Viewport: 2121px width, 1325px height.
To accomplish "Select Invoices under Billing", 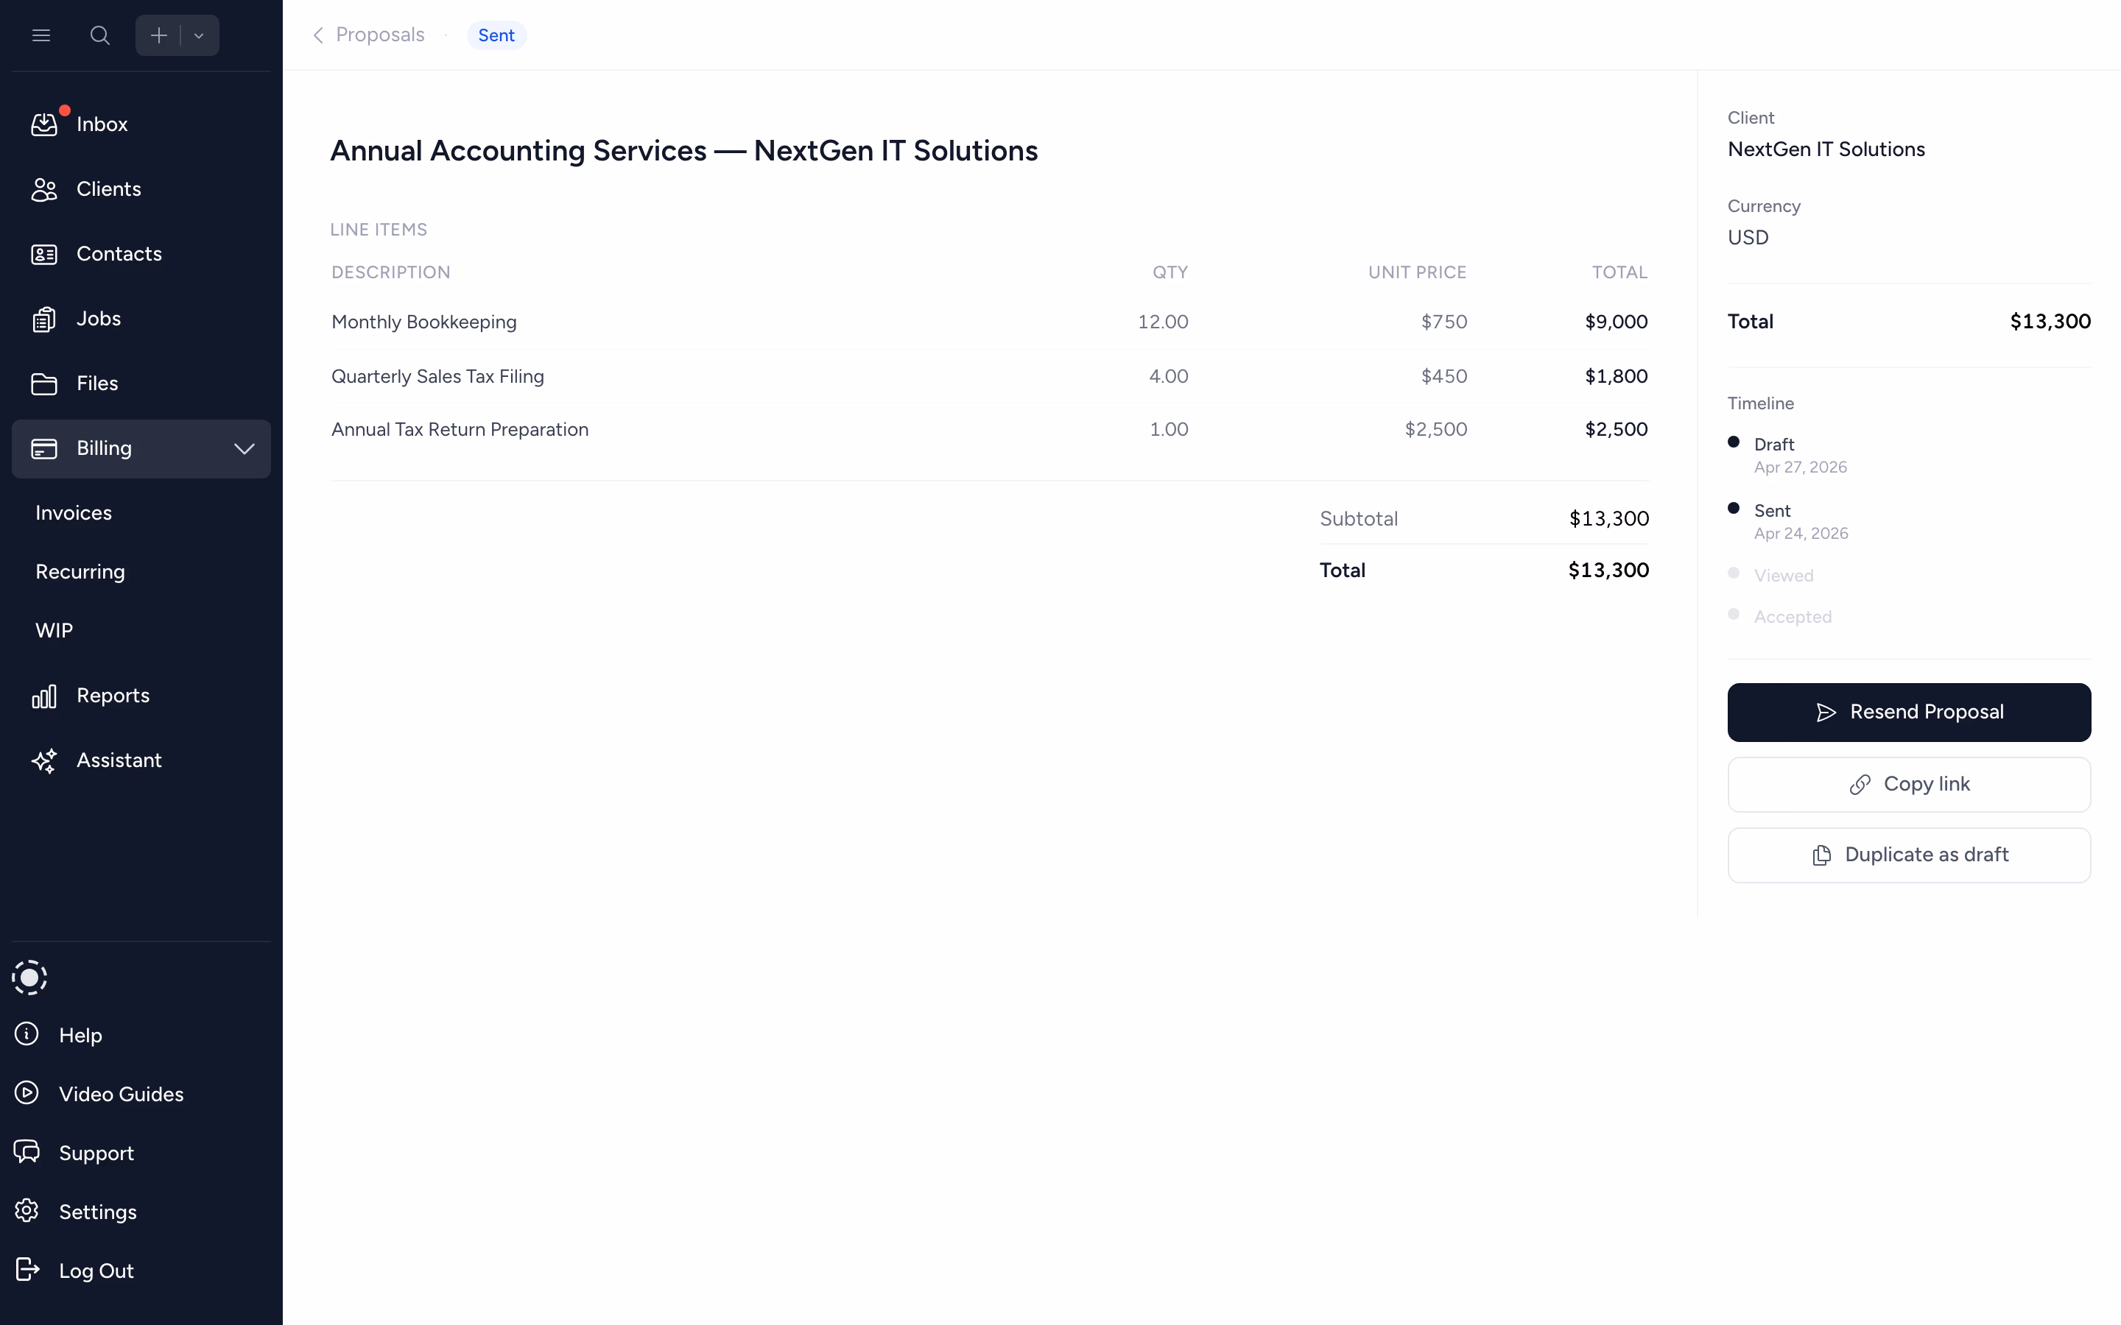I will click(x=74, y=512).
